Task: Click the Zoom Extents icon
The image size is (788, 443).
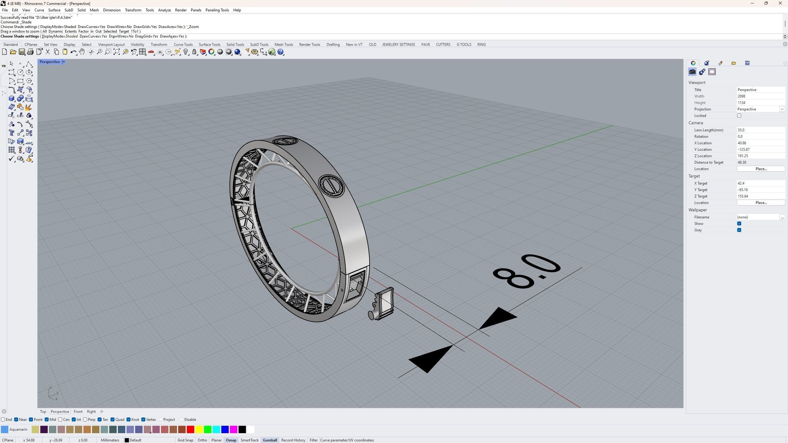Action: (117, 52)
